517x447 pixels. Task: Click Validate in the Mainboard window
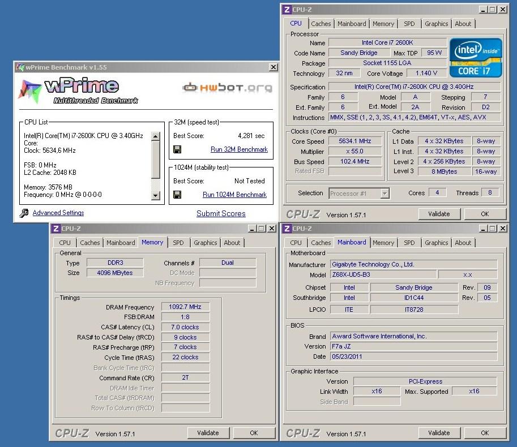tap(439, 433)
